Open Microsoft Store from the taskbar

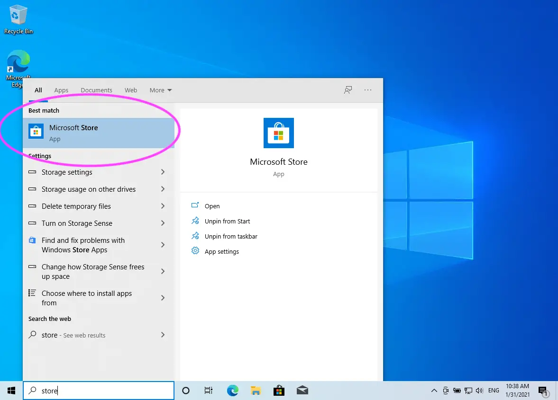pos(279,391)
